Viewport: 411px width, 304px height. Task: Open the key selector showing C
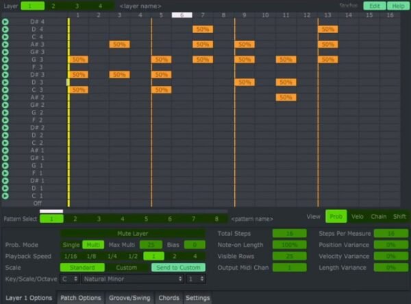tap(69, 279)
